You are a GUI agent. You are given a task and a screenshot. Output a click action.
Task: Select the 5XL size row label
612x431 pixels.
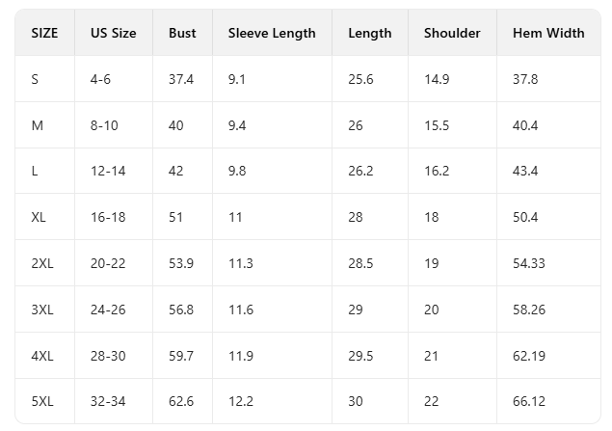point(42,401)
